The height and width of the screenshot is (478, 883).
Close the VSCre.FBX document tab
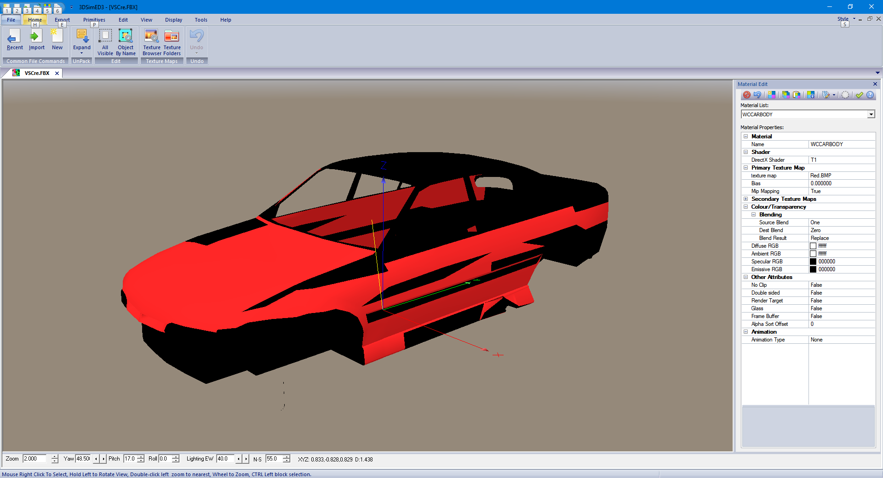click(57, 73)
